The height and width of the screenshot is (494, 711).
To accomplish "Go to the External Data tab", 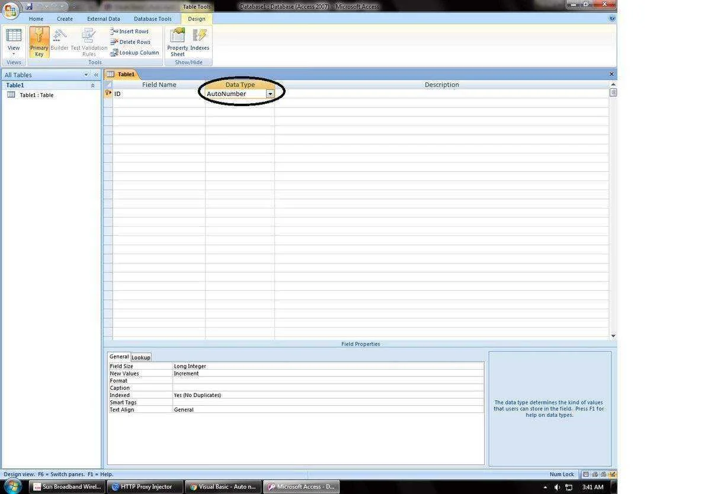I will 104,18.
